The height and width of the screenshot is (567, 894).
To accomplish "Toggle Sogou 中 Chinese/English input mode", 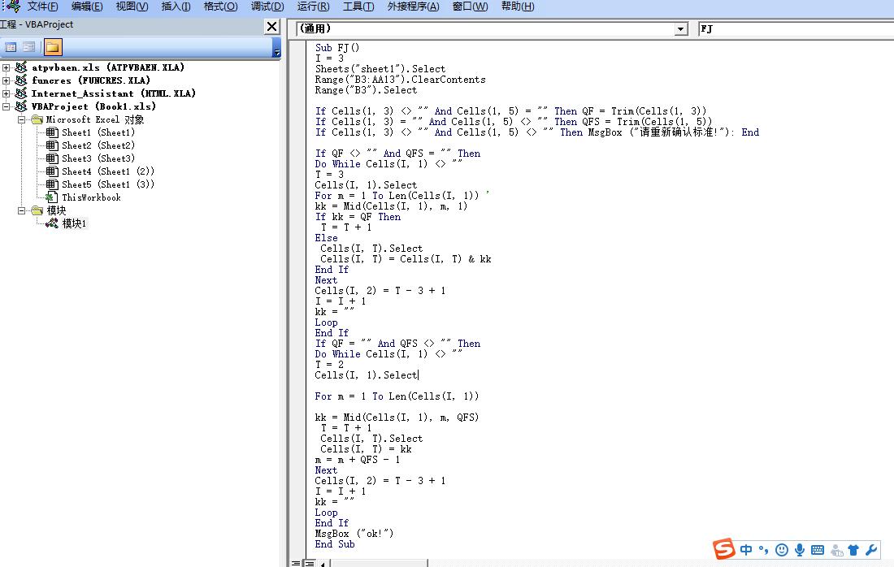I will click(x=746, y=550).
